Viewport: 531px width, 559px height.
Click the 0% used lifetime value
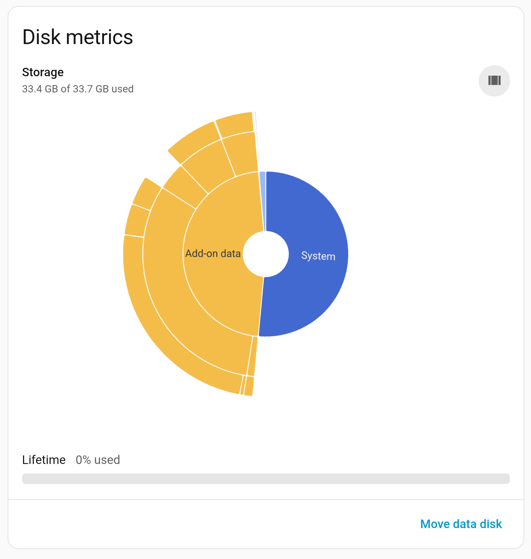(x=98, y=460)
